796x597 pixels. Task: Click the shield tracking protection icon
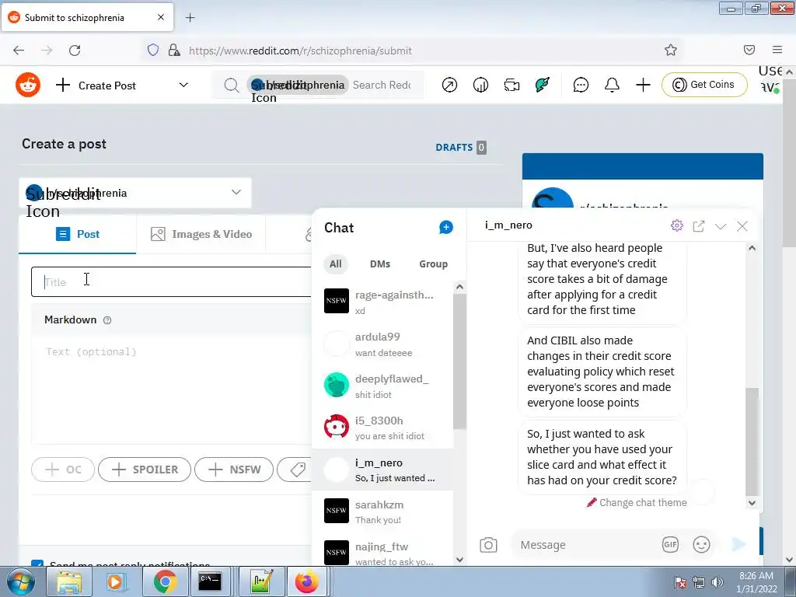pos(153,50)
